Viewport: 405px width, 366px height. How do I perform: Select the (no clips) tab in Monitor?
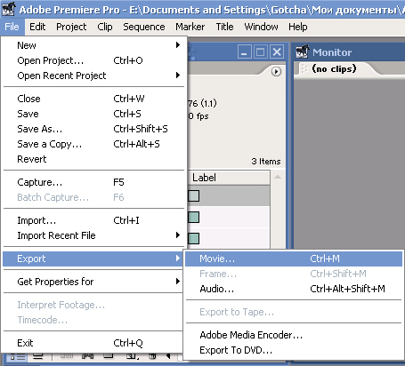pos(334,68)
